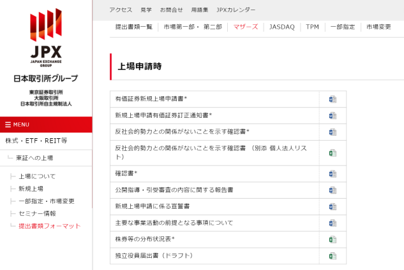Download Excel file for 別添 個人法人リスト
This screenshot has height=270, width=404.
(332, 153)
